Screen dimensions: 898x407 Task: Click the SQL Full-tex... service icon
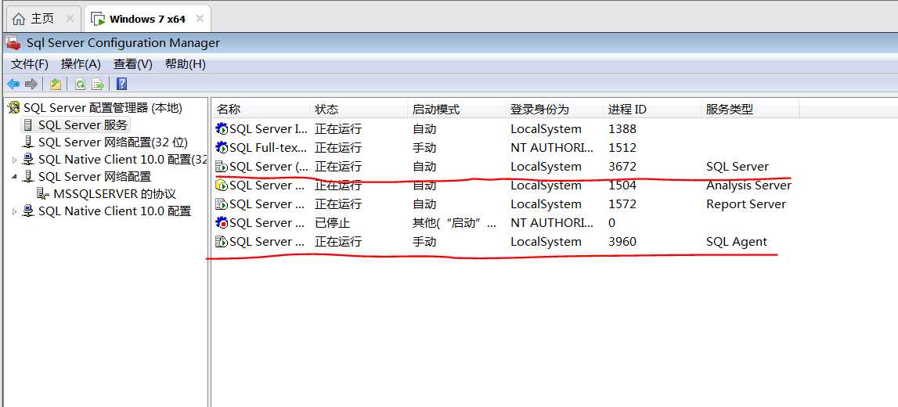222,148
